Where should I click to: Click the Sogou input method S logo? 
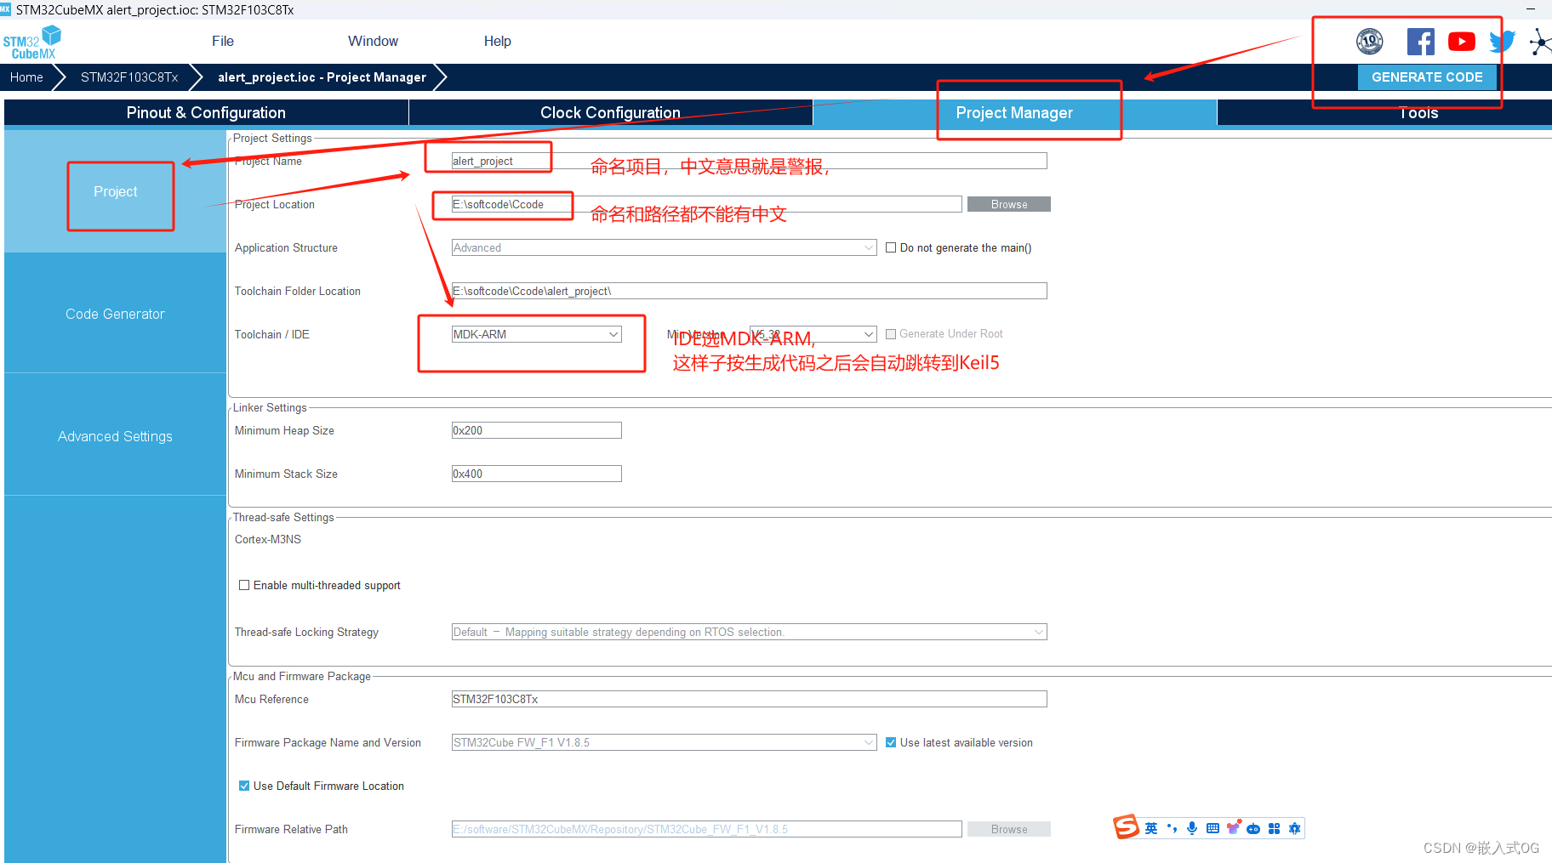coord(1126,826)
